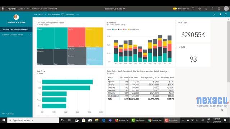Image resolution: width=230 pixels, height=129 pixels.
Task: Open Cortana circle icon on taskbar
Action: [x=62, y=120]
